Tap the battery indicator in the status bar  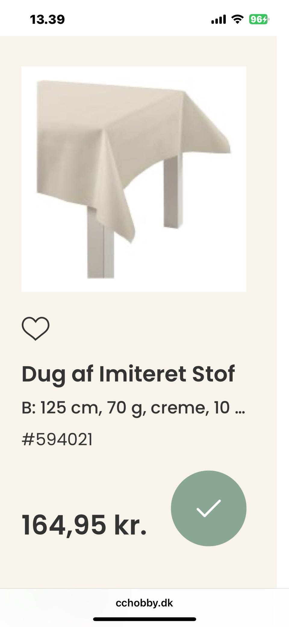pos(259,20)
